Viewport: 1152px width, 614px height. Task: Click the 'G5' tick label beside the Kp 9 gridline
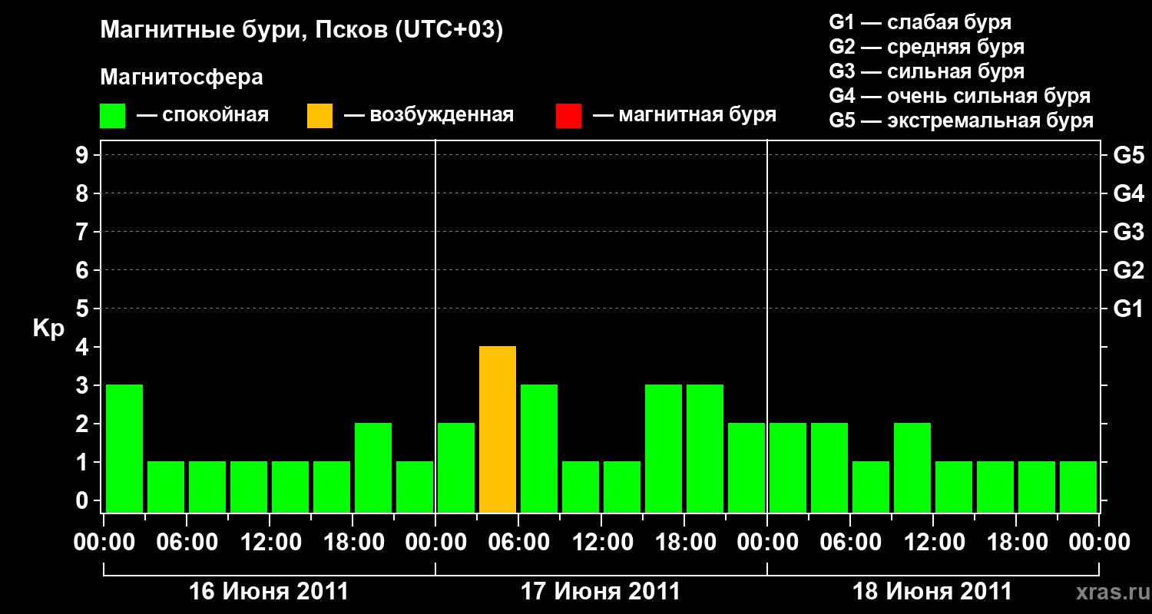coord(1128,155)
